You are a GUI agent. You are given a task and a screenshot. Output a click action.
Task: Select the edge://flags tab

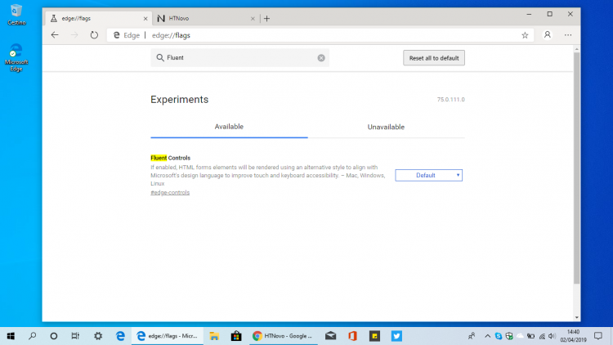click(x=98, y=18)
